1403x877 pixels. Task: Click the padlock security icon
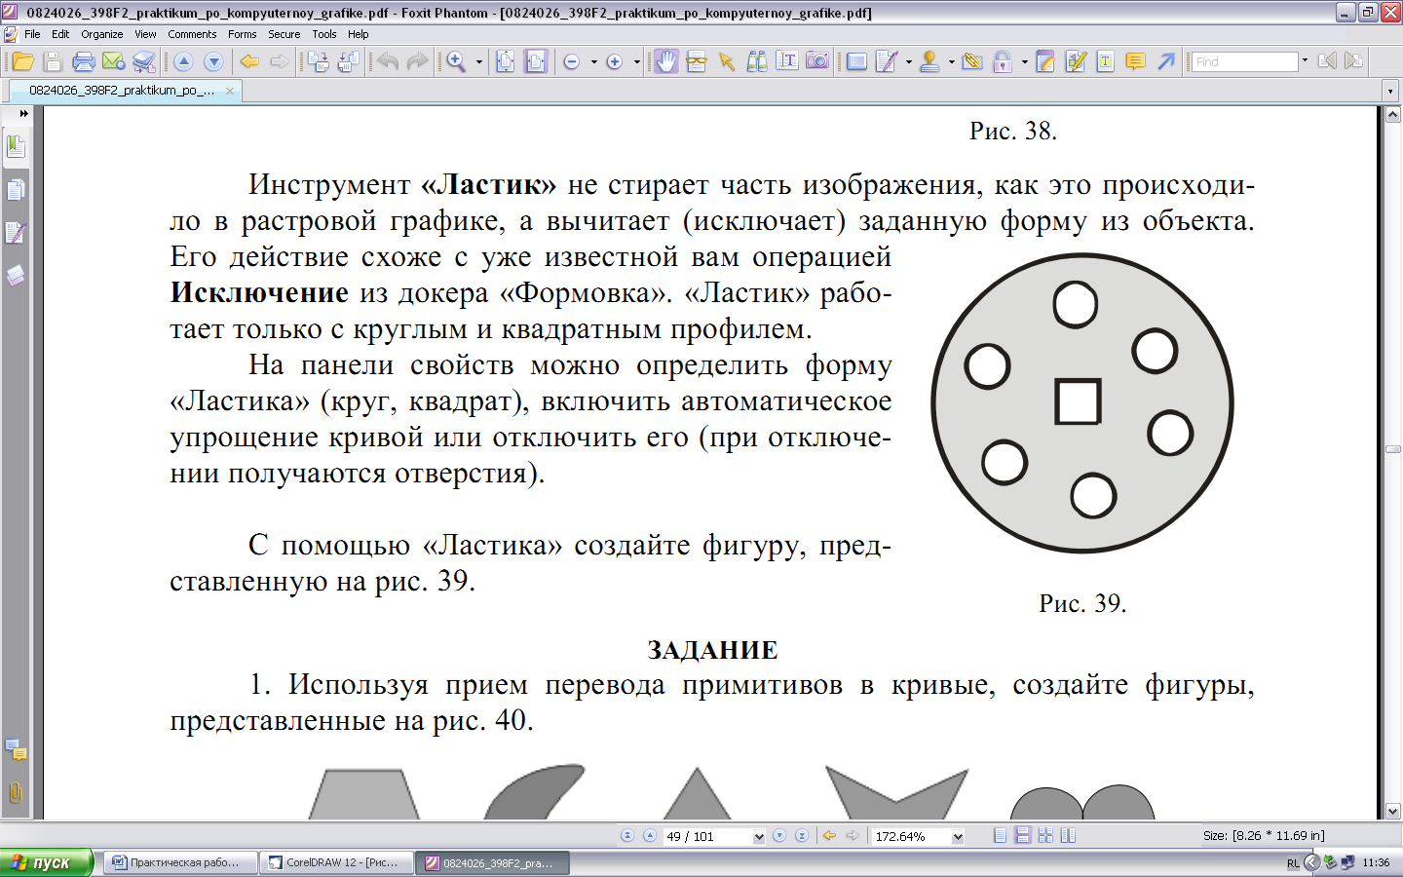[x=1003, y=61]
